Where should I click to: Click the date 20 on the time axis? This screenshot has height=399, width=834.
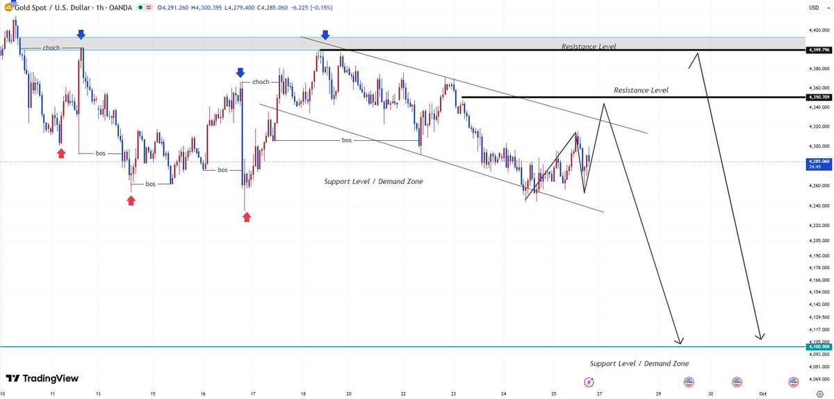(349, 393)
